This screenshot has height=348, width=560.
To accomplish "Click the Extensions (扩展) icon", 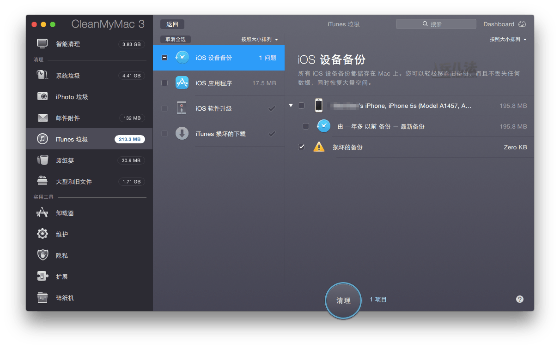I will pyautogui.click(x=43, y=276).
